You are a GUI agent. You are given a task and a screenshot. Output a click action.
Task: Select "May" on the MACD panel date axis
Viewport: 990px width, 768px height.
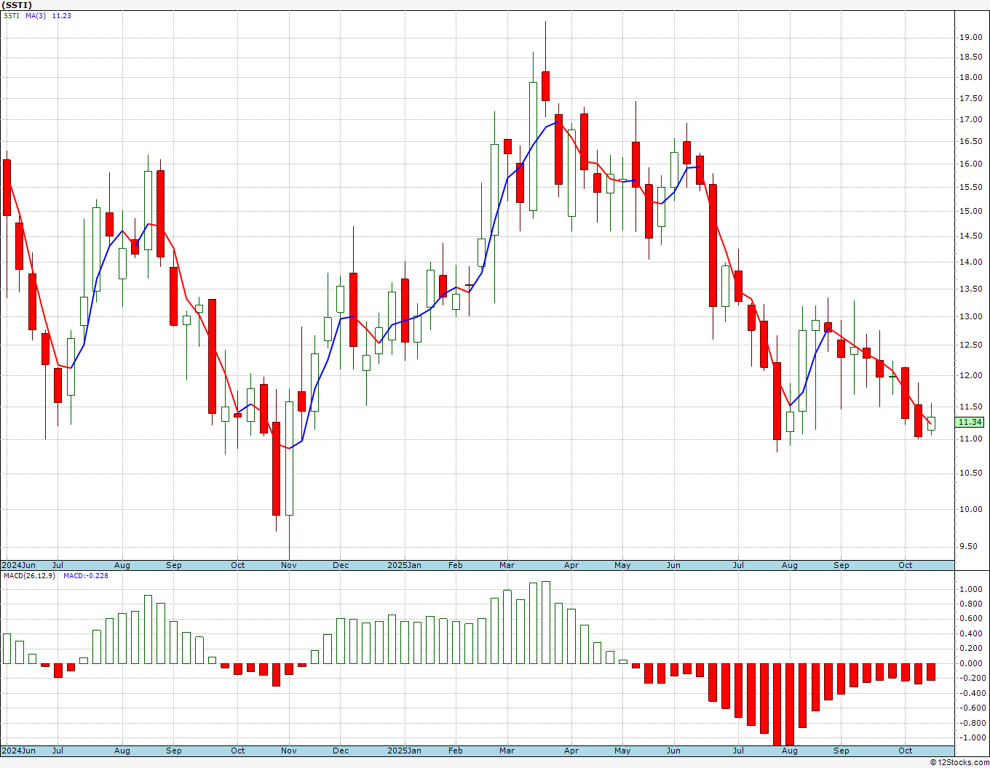pos(622,751)
